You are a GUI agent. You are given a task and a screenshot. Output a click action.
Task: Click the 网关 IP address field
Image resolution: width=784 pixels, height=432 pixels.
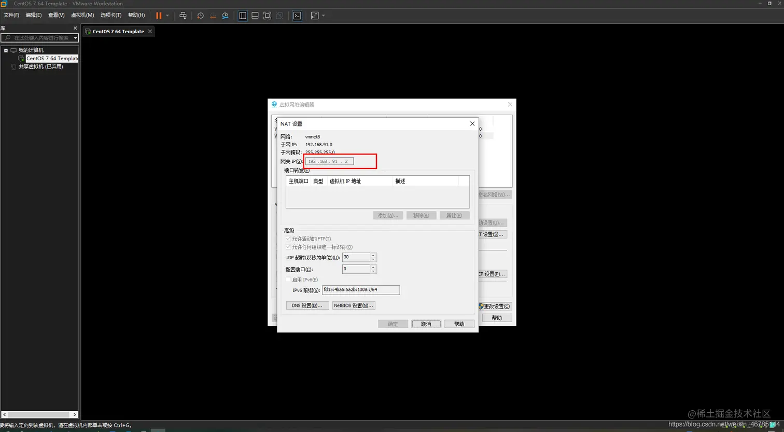[329, 161]
